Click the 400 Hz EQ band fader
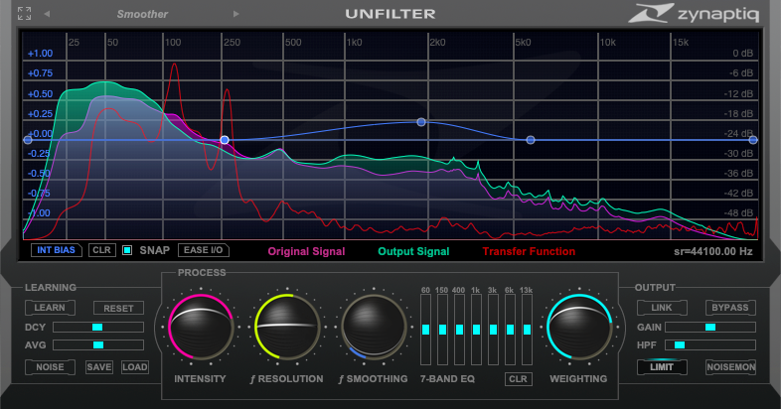 [x=460, y=330]
